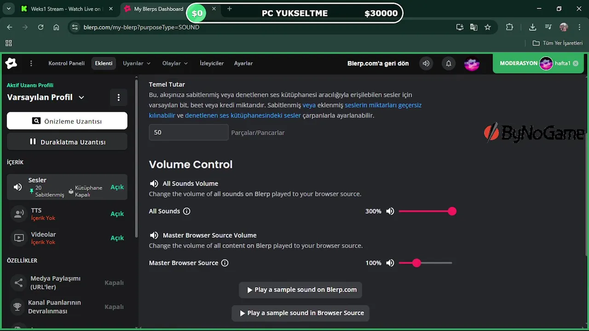This screenshot has height=331, width=589.
Task: Close the Weks1 Stream tab
Action: click(110, 9)
